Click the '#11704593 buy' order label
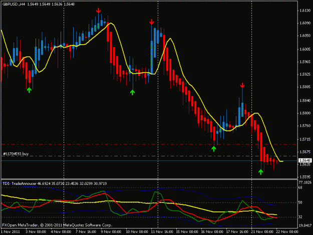Image resolution: width=313 pixels, height=235 pixels. coord(16,154)
